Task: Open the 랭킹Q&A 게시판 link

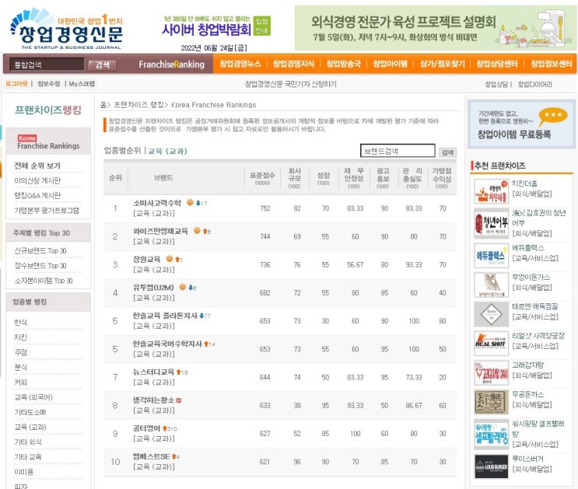Action: tap(37, 195)
